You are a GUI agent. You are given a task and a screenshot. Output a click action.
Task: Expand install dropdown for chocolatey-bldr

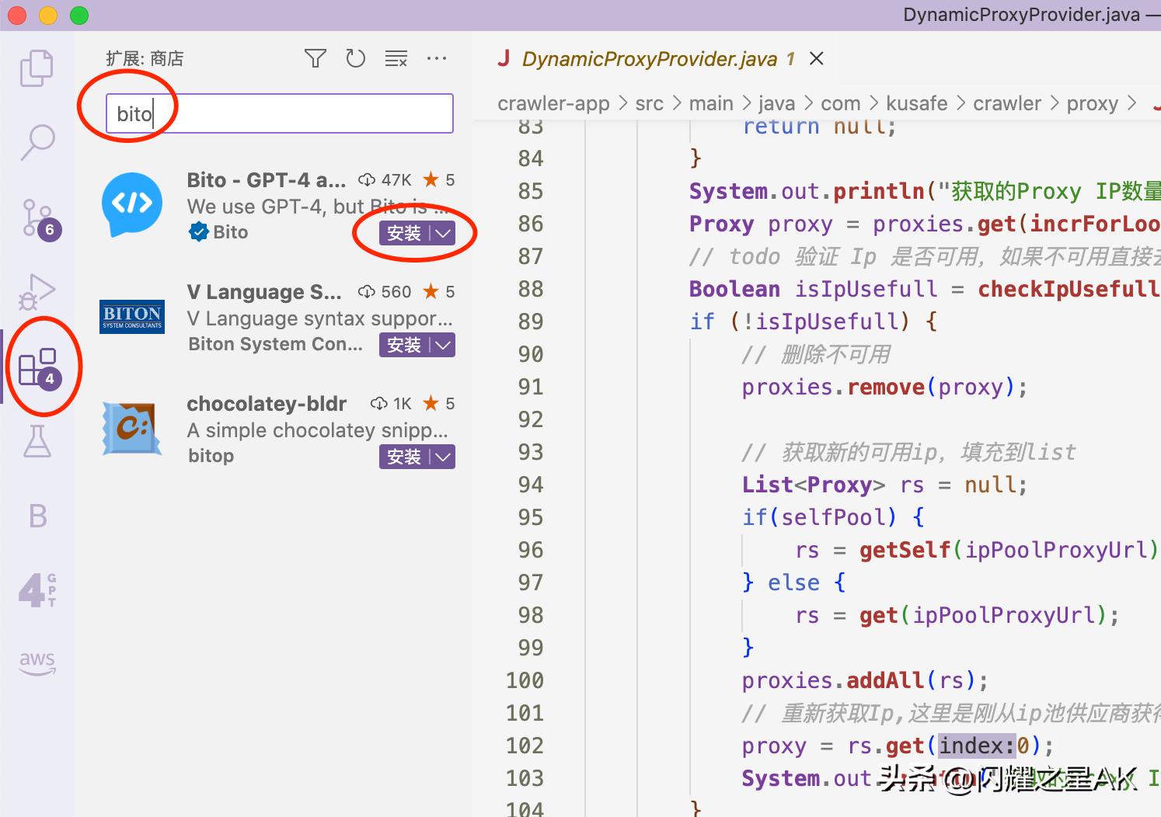coord(443,457)
